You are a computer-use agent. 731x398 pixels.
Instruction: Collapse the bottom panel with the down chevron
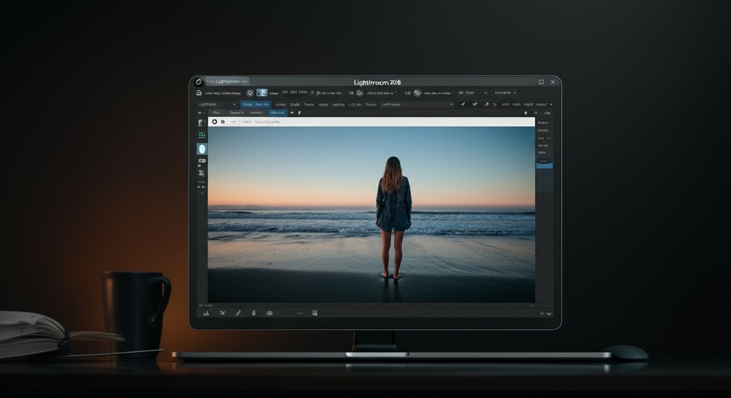click(x=548, y=314)
